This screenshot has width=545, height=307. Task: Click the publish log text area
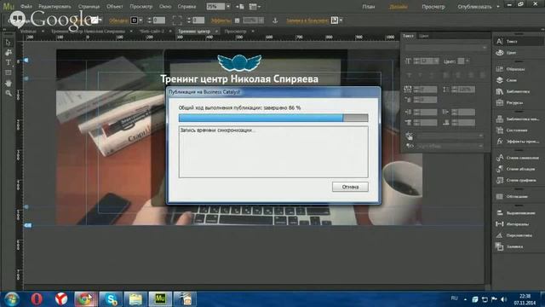273,152
